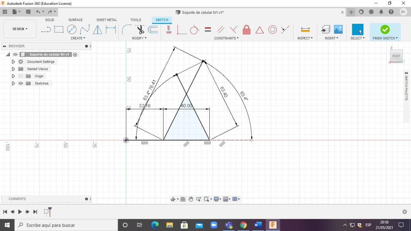411x231 pixels.
Task: Apply the Fix/Unfix lock constraint
Action: click(247, 30)
